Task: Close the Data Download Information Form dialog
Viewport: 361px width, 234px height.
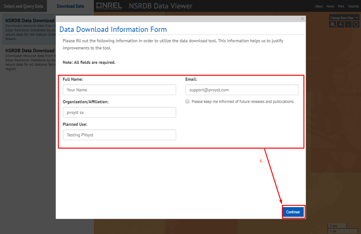Action: pos(302,19)
